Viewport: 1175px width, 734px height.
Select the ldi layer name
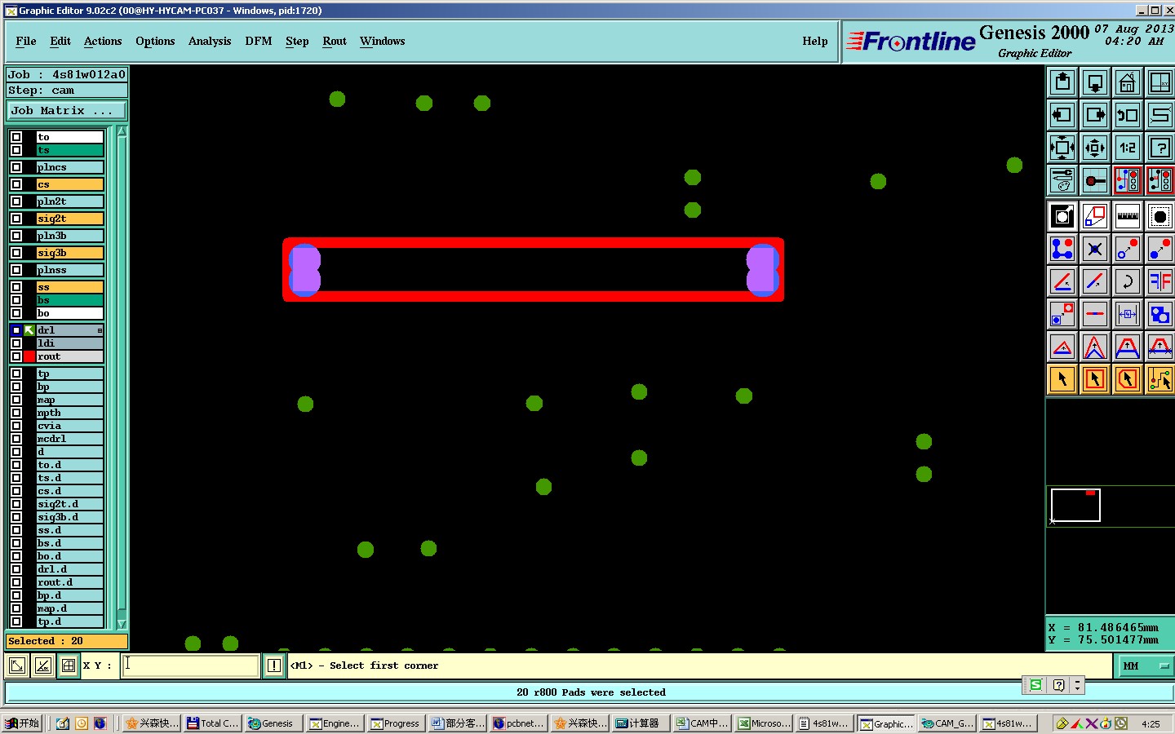pyautogui.click(x=70, y=343)
